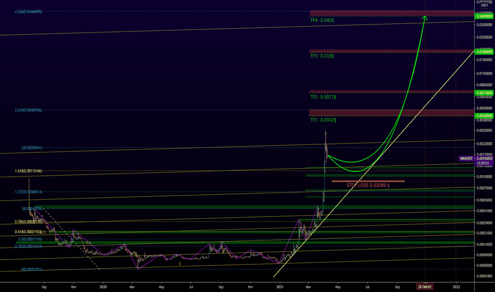Click the 0.02500000 price axis value

484,37
